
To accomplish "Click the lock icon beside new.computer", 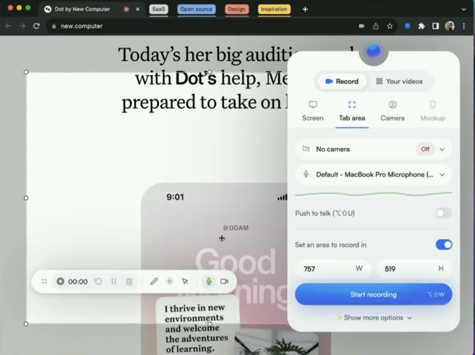I will coord(54,26).
